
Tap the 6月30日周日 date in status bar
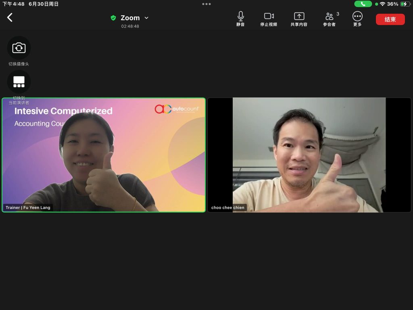click(44, 4)
